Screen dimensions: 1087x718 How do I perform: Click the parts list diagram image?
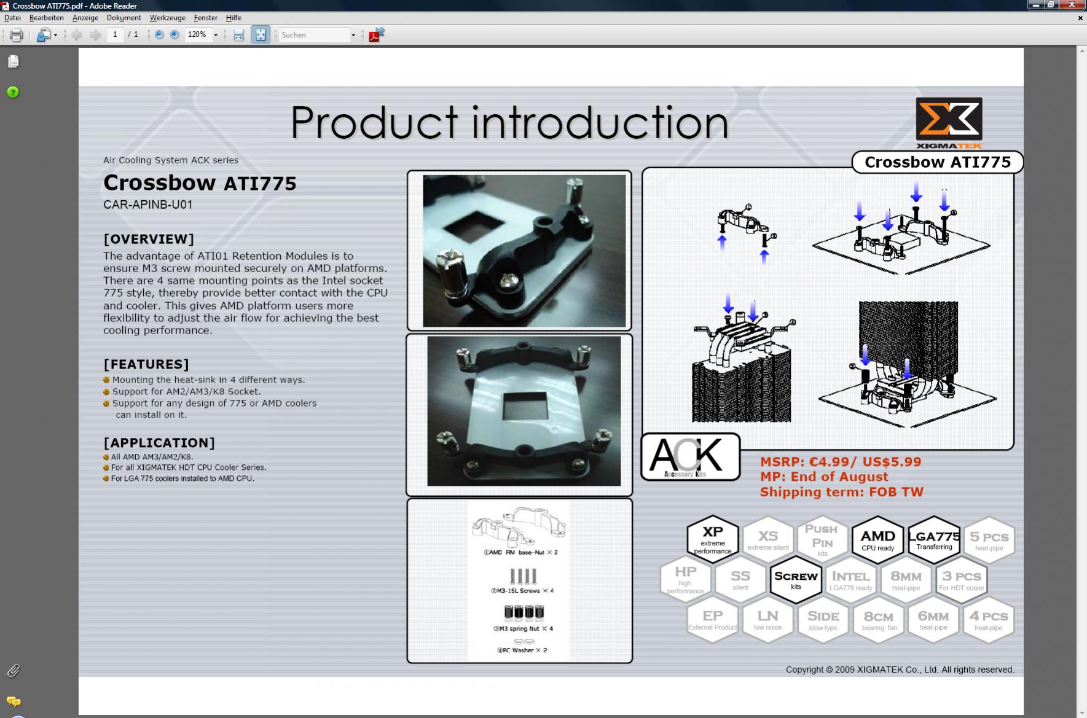coord(519,580)
